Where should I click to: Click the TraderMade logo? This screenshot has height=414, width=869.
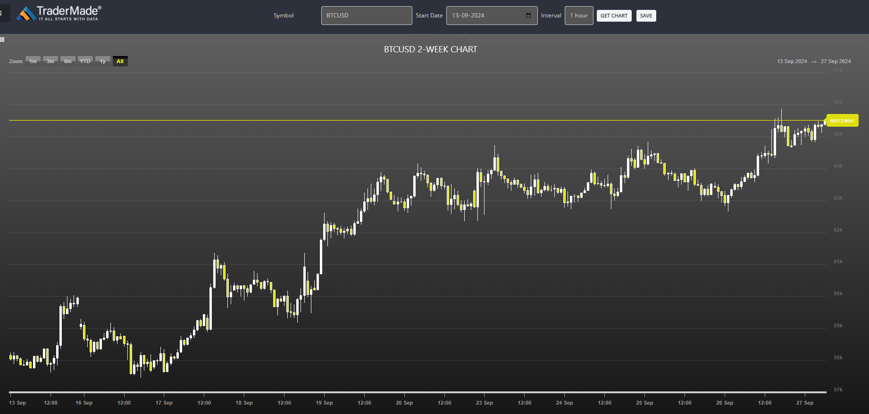tap(59, 13)
